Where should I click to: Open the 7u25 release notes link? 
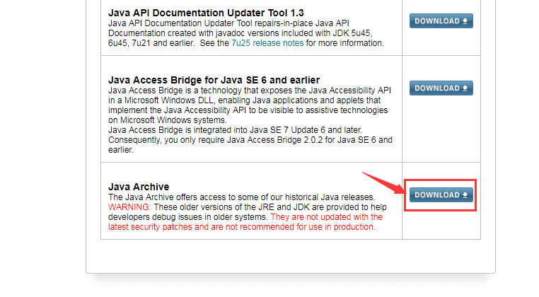pos(267,43)
